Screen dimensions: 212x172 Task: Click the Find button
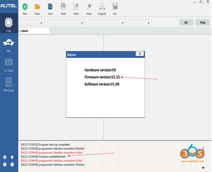[203, 23]
